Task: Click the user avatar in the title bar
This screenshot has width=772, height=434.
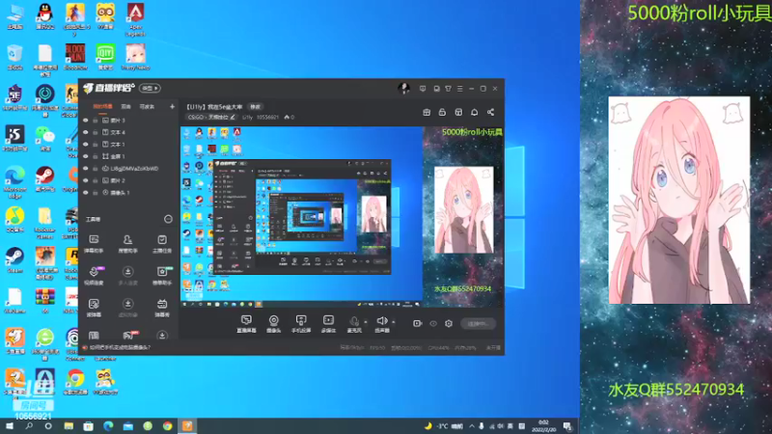Action: click(x=403, y=89)
